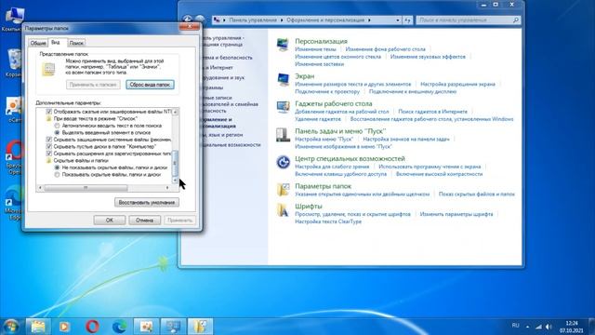Screen dimensions: 595x335
Task: Switch to the Control Panel taskbar button
Action: pyautogui.click(x=173, y=327)
